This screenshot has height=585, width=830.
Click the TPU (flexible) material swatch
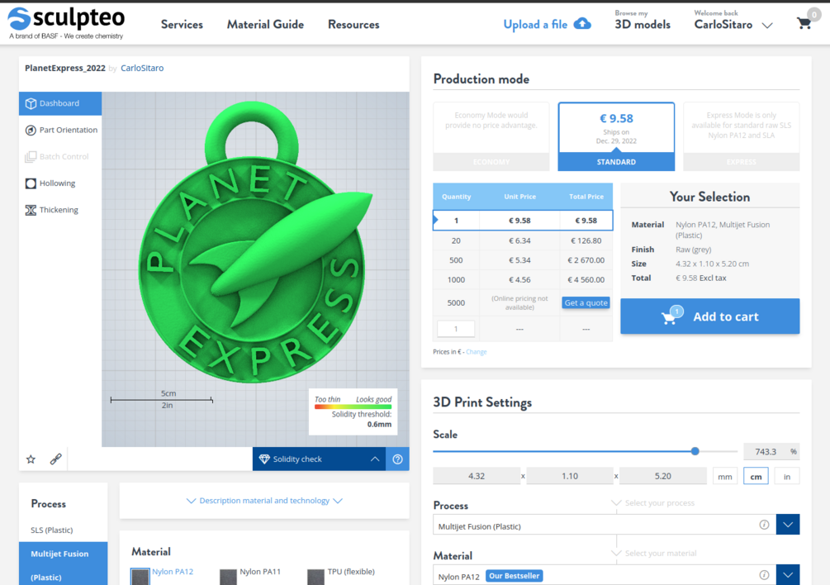[315, 577]
